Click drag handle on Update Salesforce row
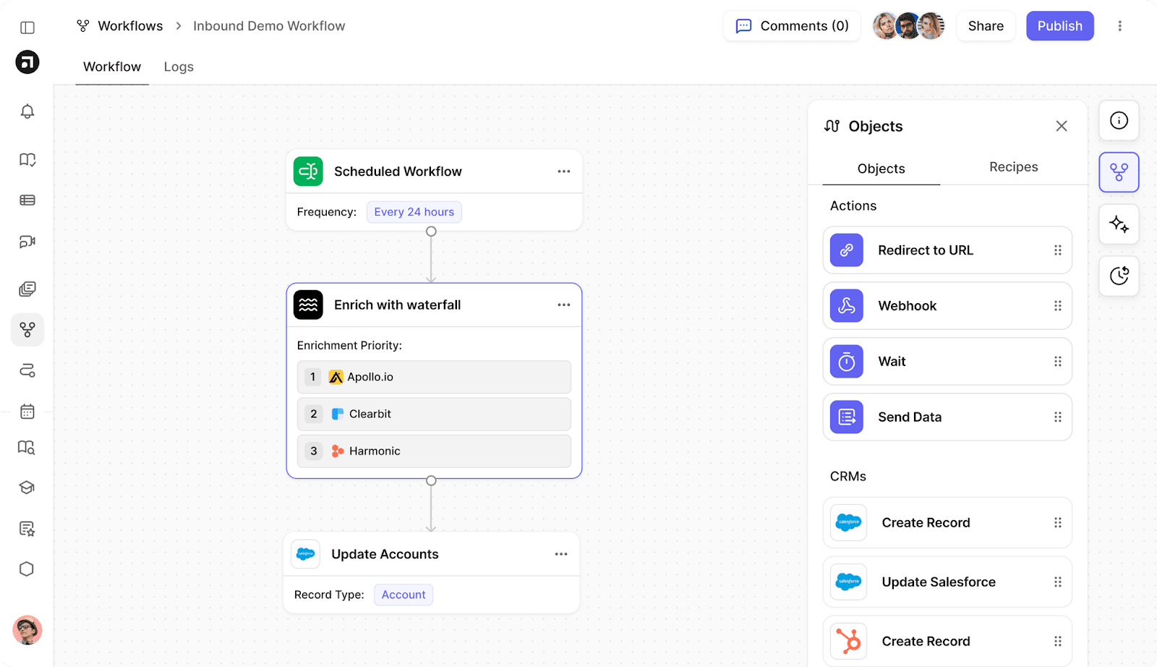Viewport: 1157px width, 667px height. coord(1058,582)
